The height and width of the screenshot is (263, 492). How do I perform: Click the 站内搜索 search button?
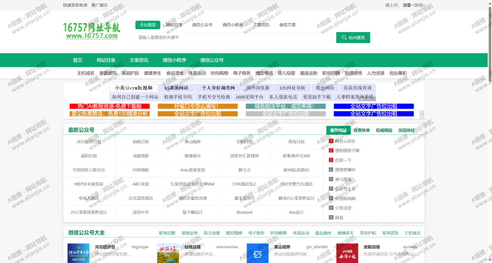[x=353, y=37]
